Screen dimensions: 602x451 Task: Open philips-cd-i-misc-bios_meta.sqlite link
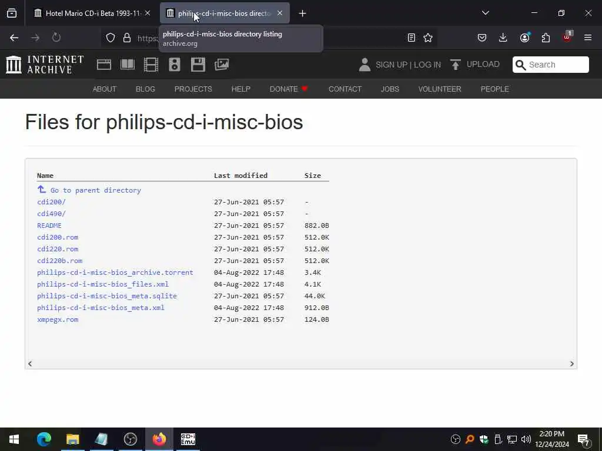click(107, 296)
